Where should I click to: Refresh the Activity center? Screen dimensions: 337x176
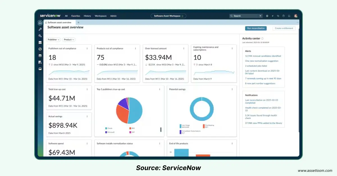[262, 38]
